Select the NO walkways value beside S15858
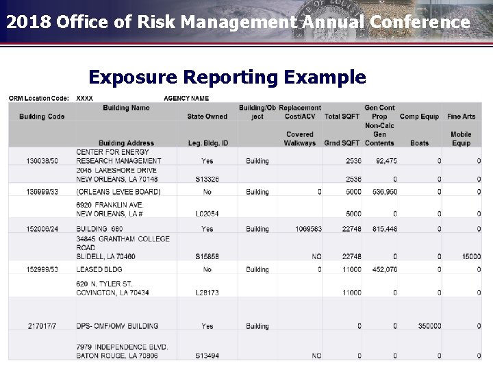Image resolution: width=493 pixels, height=370 pixels. (x=316, y=257)
